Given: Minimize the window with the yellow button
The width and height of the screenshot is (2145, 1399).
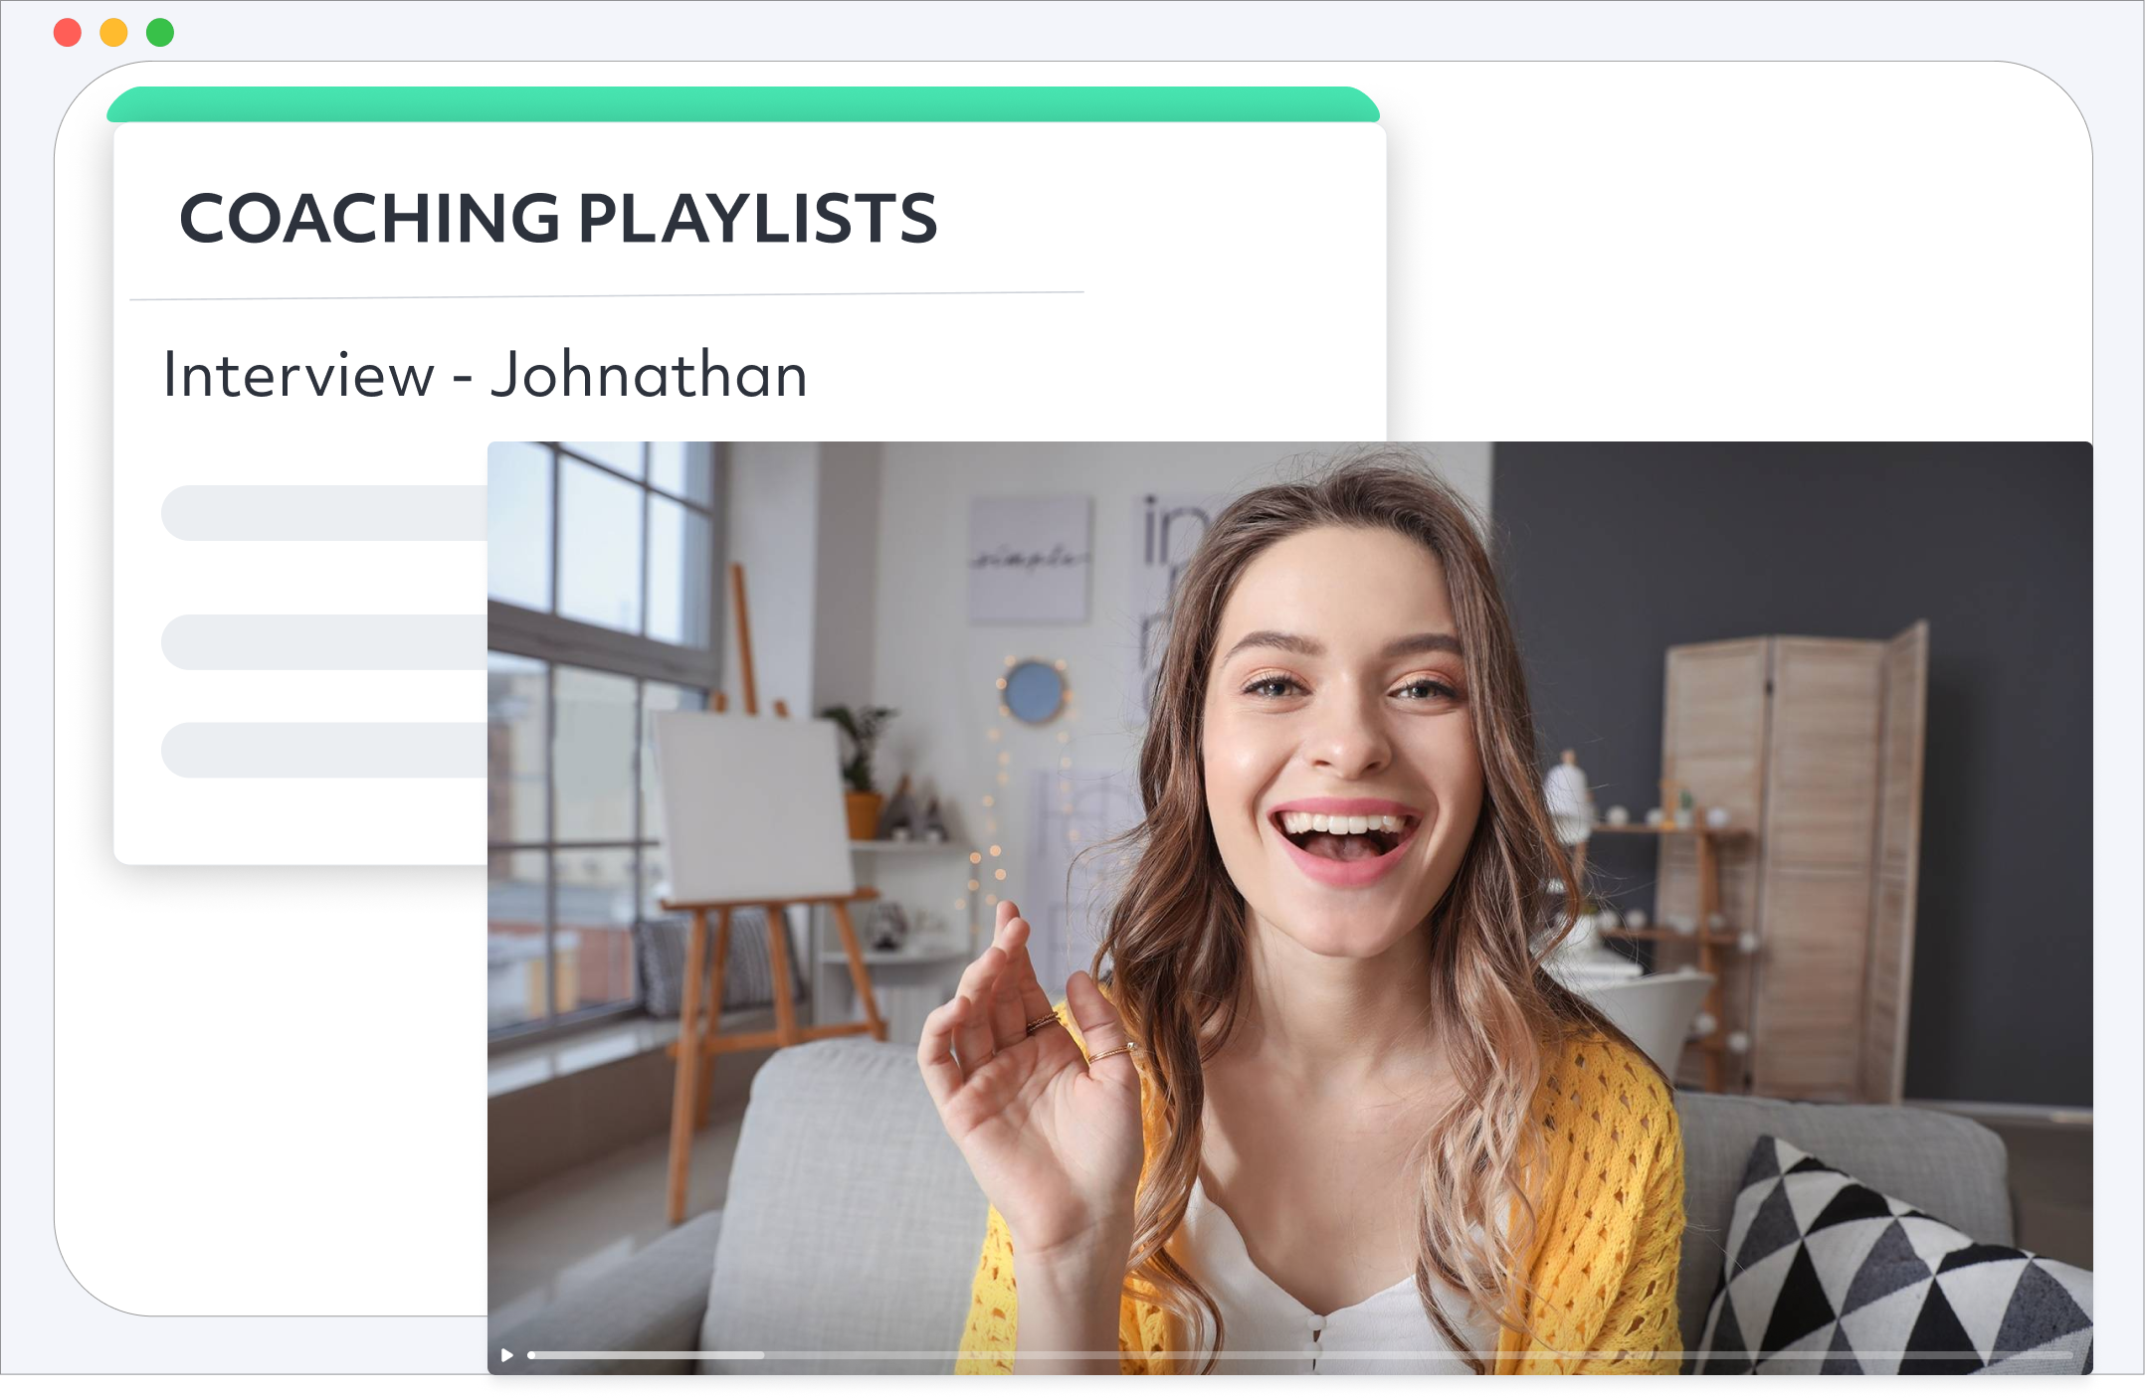Looking at the screenshot, I should 114,33.
